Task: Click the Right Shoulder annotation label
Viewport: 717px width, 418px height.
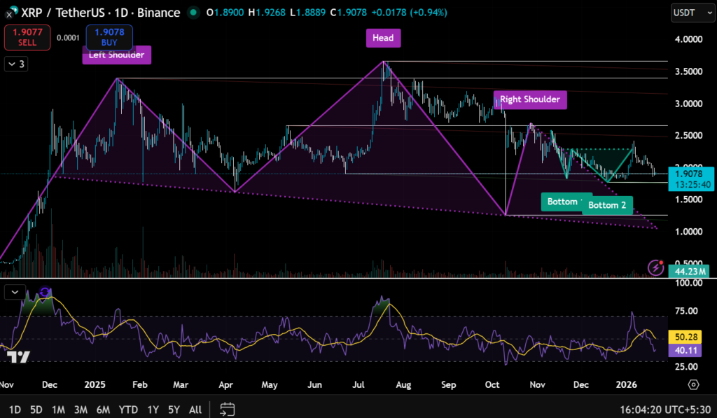Action: click(529, 99)
